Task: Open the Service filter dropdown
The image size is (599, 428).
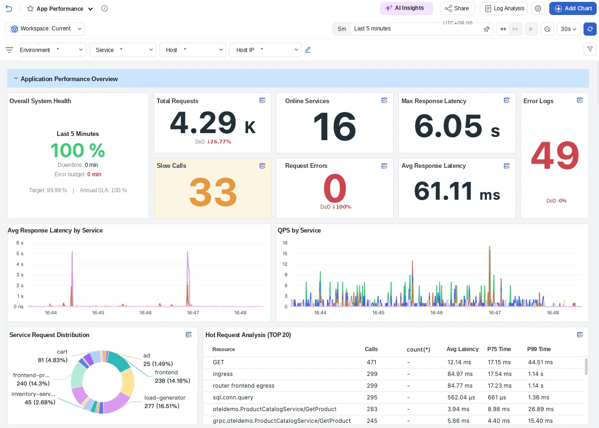Action: [x=122, y=50]
